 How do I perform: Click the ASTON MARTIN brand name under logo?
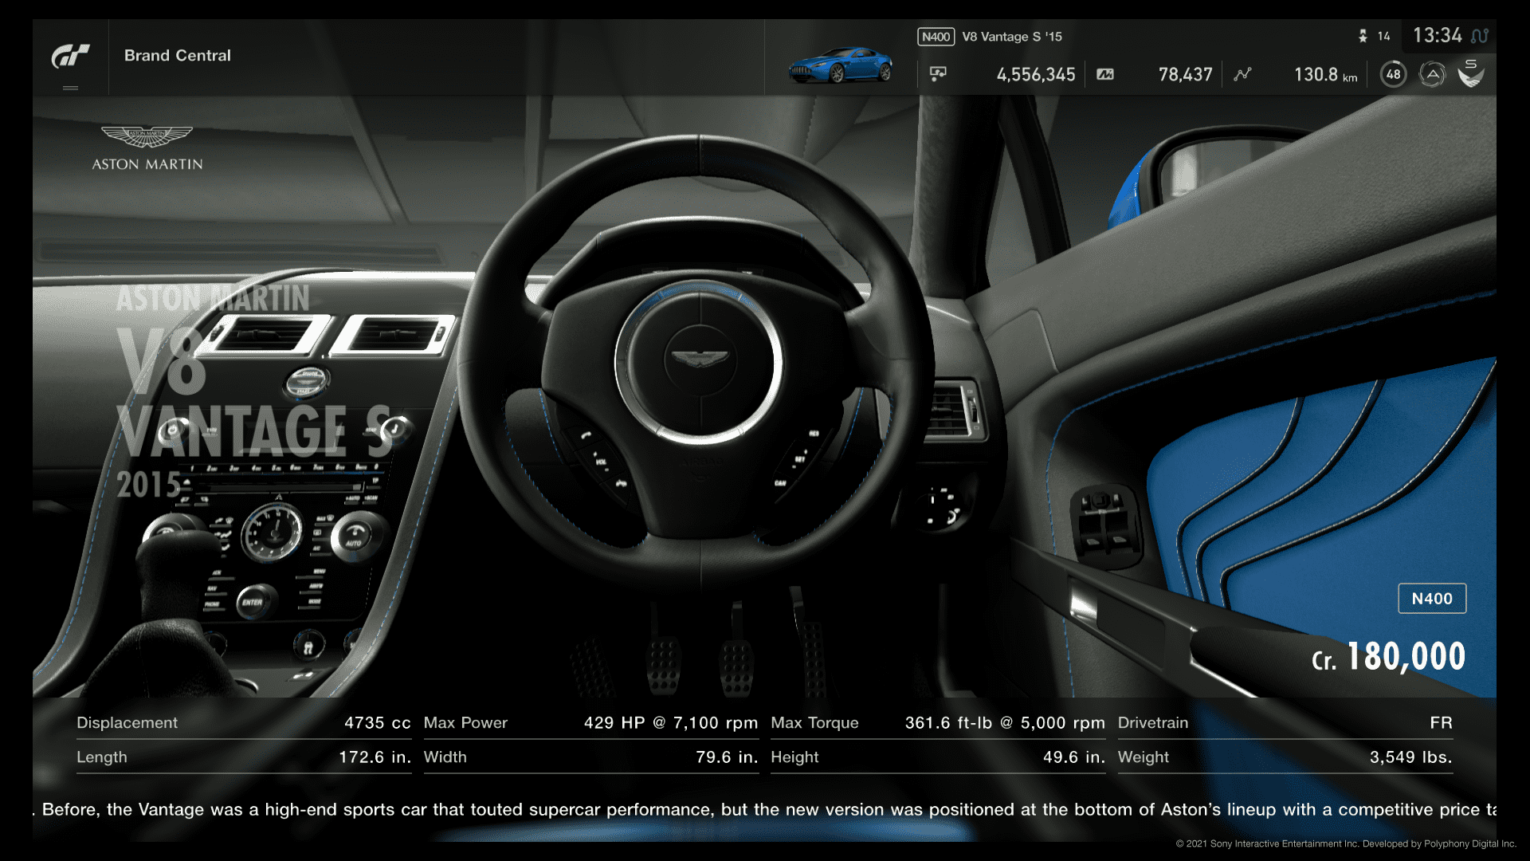coord(147,164)
